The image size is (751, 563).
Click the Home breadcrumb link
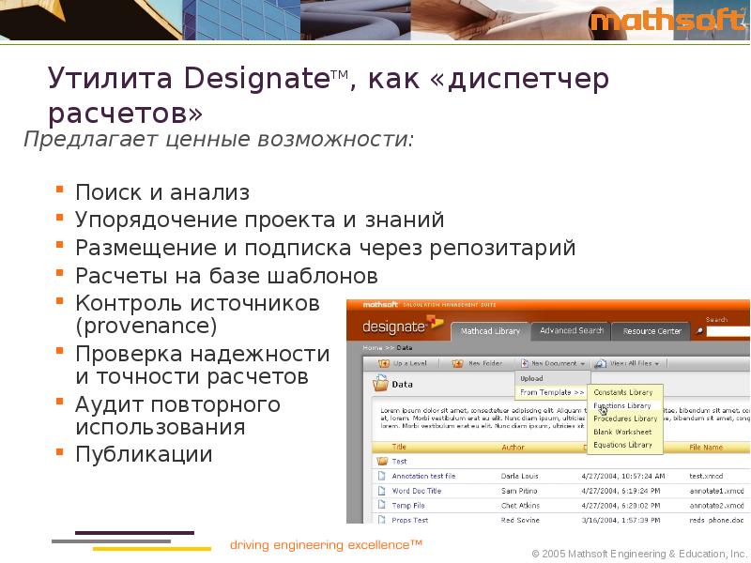372,347
